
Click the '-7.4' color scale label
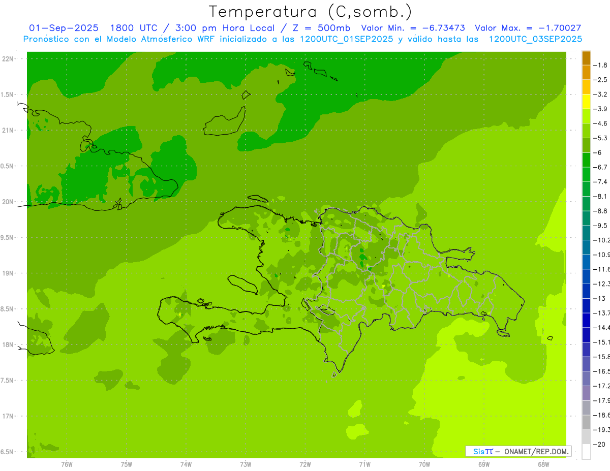click(x=600, y=182)
